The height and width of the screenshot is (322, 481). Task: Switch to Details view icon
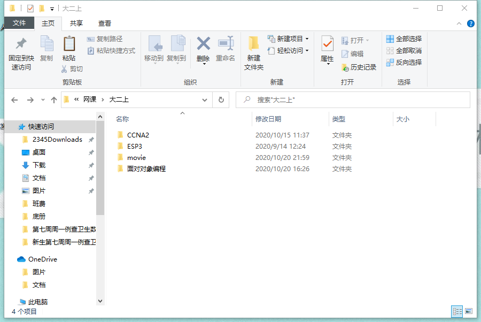(x=457, y=311)
